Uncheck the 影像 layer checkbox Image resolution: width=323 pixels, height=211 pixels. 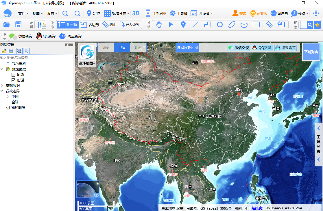pos(13,75)
